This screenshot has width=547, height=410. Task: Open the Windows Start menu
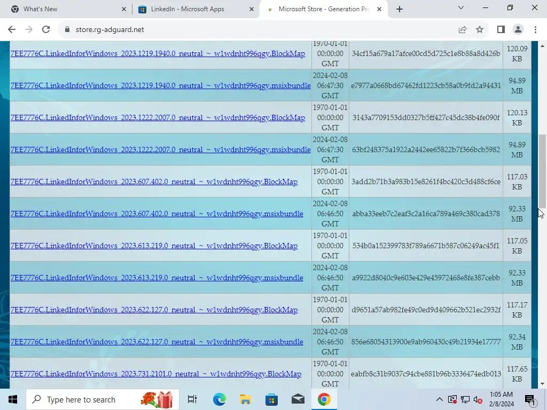tap(13, 399)
